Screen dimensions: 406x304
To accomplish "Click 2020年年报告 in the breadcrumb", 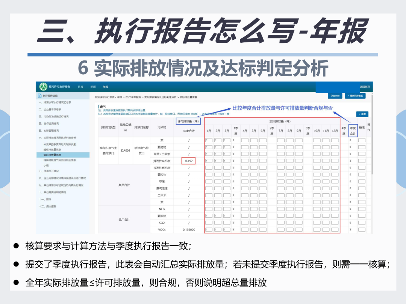I will pos(133,97).
